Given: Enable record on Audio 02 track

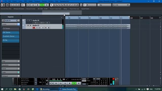Looking at the screenshot, I should point(34,23).
